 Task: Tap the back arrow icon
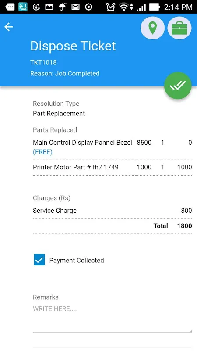pyautogui.click(x=9, y=27)
